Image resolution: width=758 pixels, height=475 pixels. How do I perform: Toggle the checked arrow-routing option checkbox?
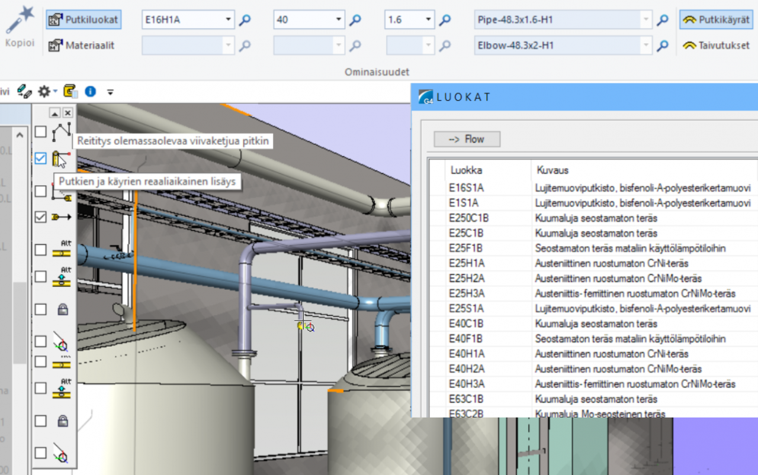pos(40,217)
